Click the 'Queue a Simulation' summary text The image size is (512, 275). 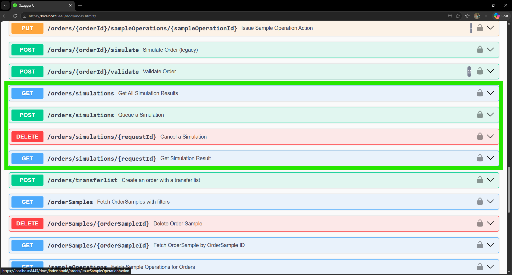141,115
